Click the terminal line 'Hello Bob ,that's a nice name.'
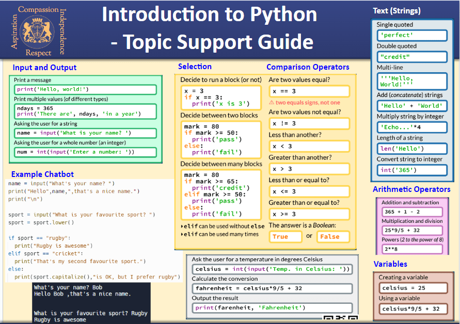 click(83, 294)
